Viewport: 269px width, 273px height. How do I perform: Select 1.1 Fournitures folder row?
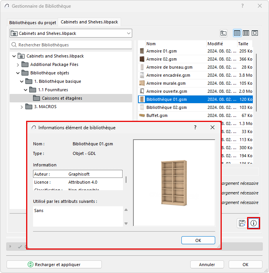coord(71,90)
